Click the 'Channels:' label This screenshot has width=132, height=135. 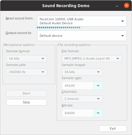tap(70, 92)
